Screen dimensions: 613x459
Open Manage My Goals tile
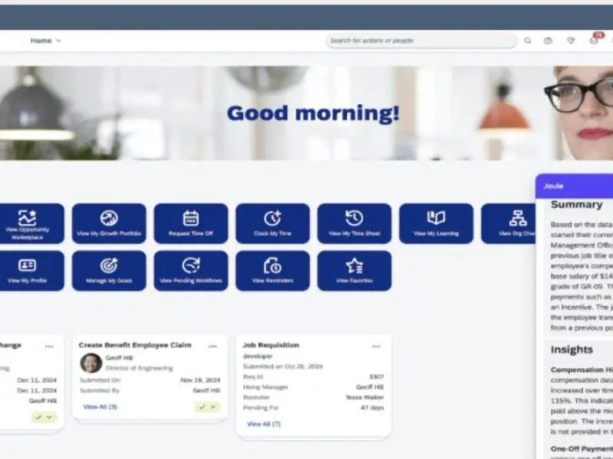click(x=109, y=271)
